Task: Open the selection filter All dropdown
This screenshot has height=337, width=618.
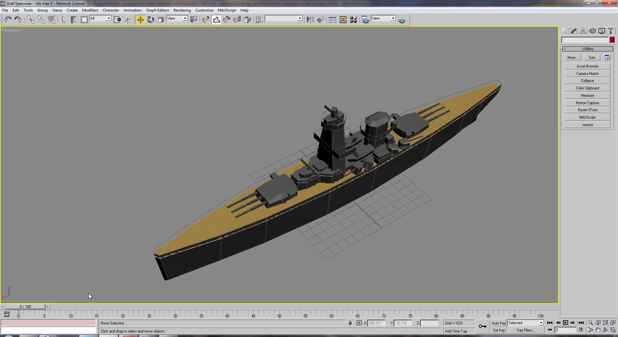Action: coord(100,18)
